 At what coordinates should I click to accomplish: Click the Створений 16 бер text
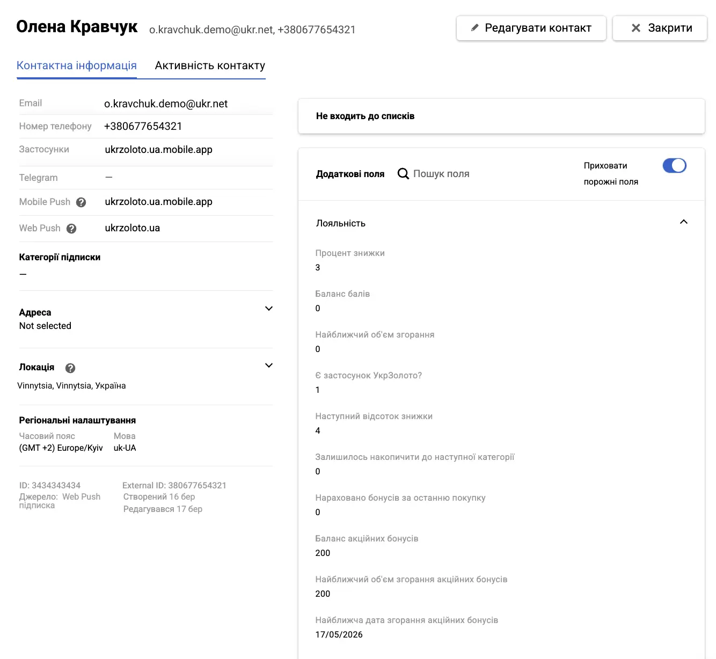(x=159, y=497)
